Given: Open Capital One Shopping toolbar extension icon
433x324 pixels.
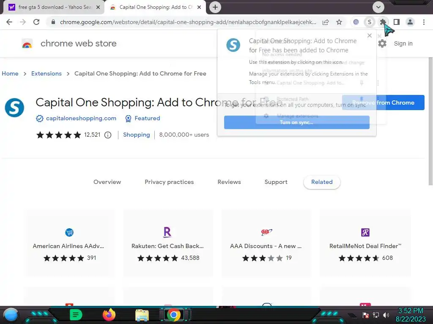Looking at the screenshot, I should [370, 22].
